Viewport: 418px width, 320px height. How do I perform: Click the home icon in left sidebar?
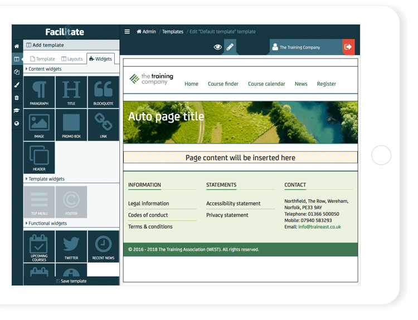(17, 46)
